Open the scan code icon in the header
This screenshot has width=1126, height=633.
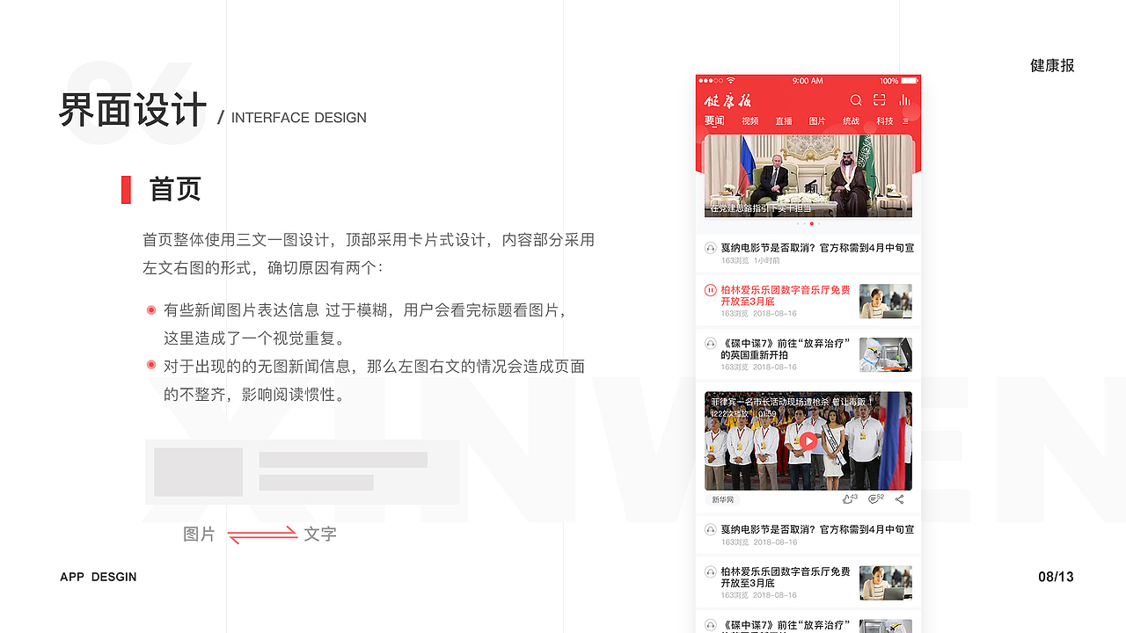tap(880, 100)
